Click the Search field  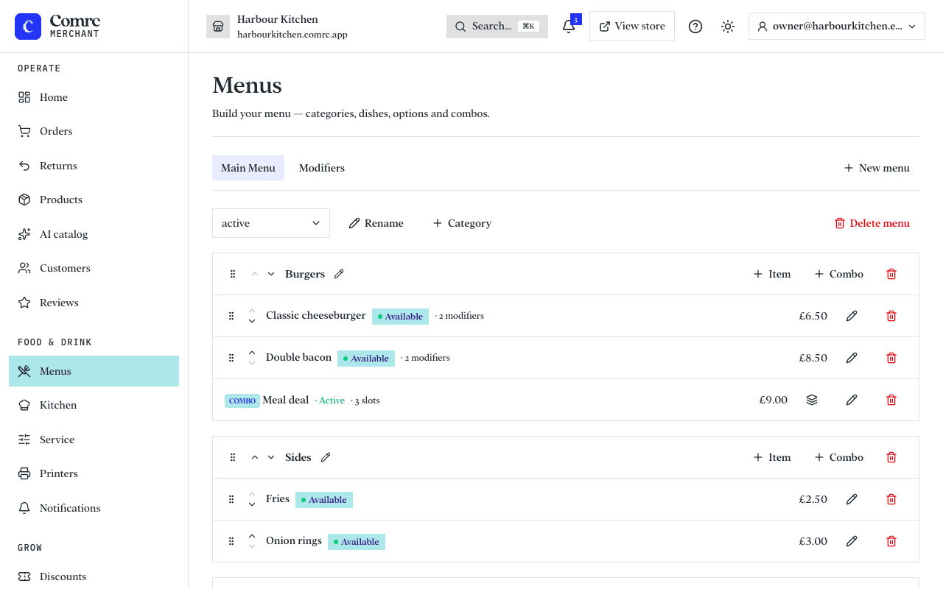(497, 27)
